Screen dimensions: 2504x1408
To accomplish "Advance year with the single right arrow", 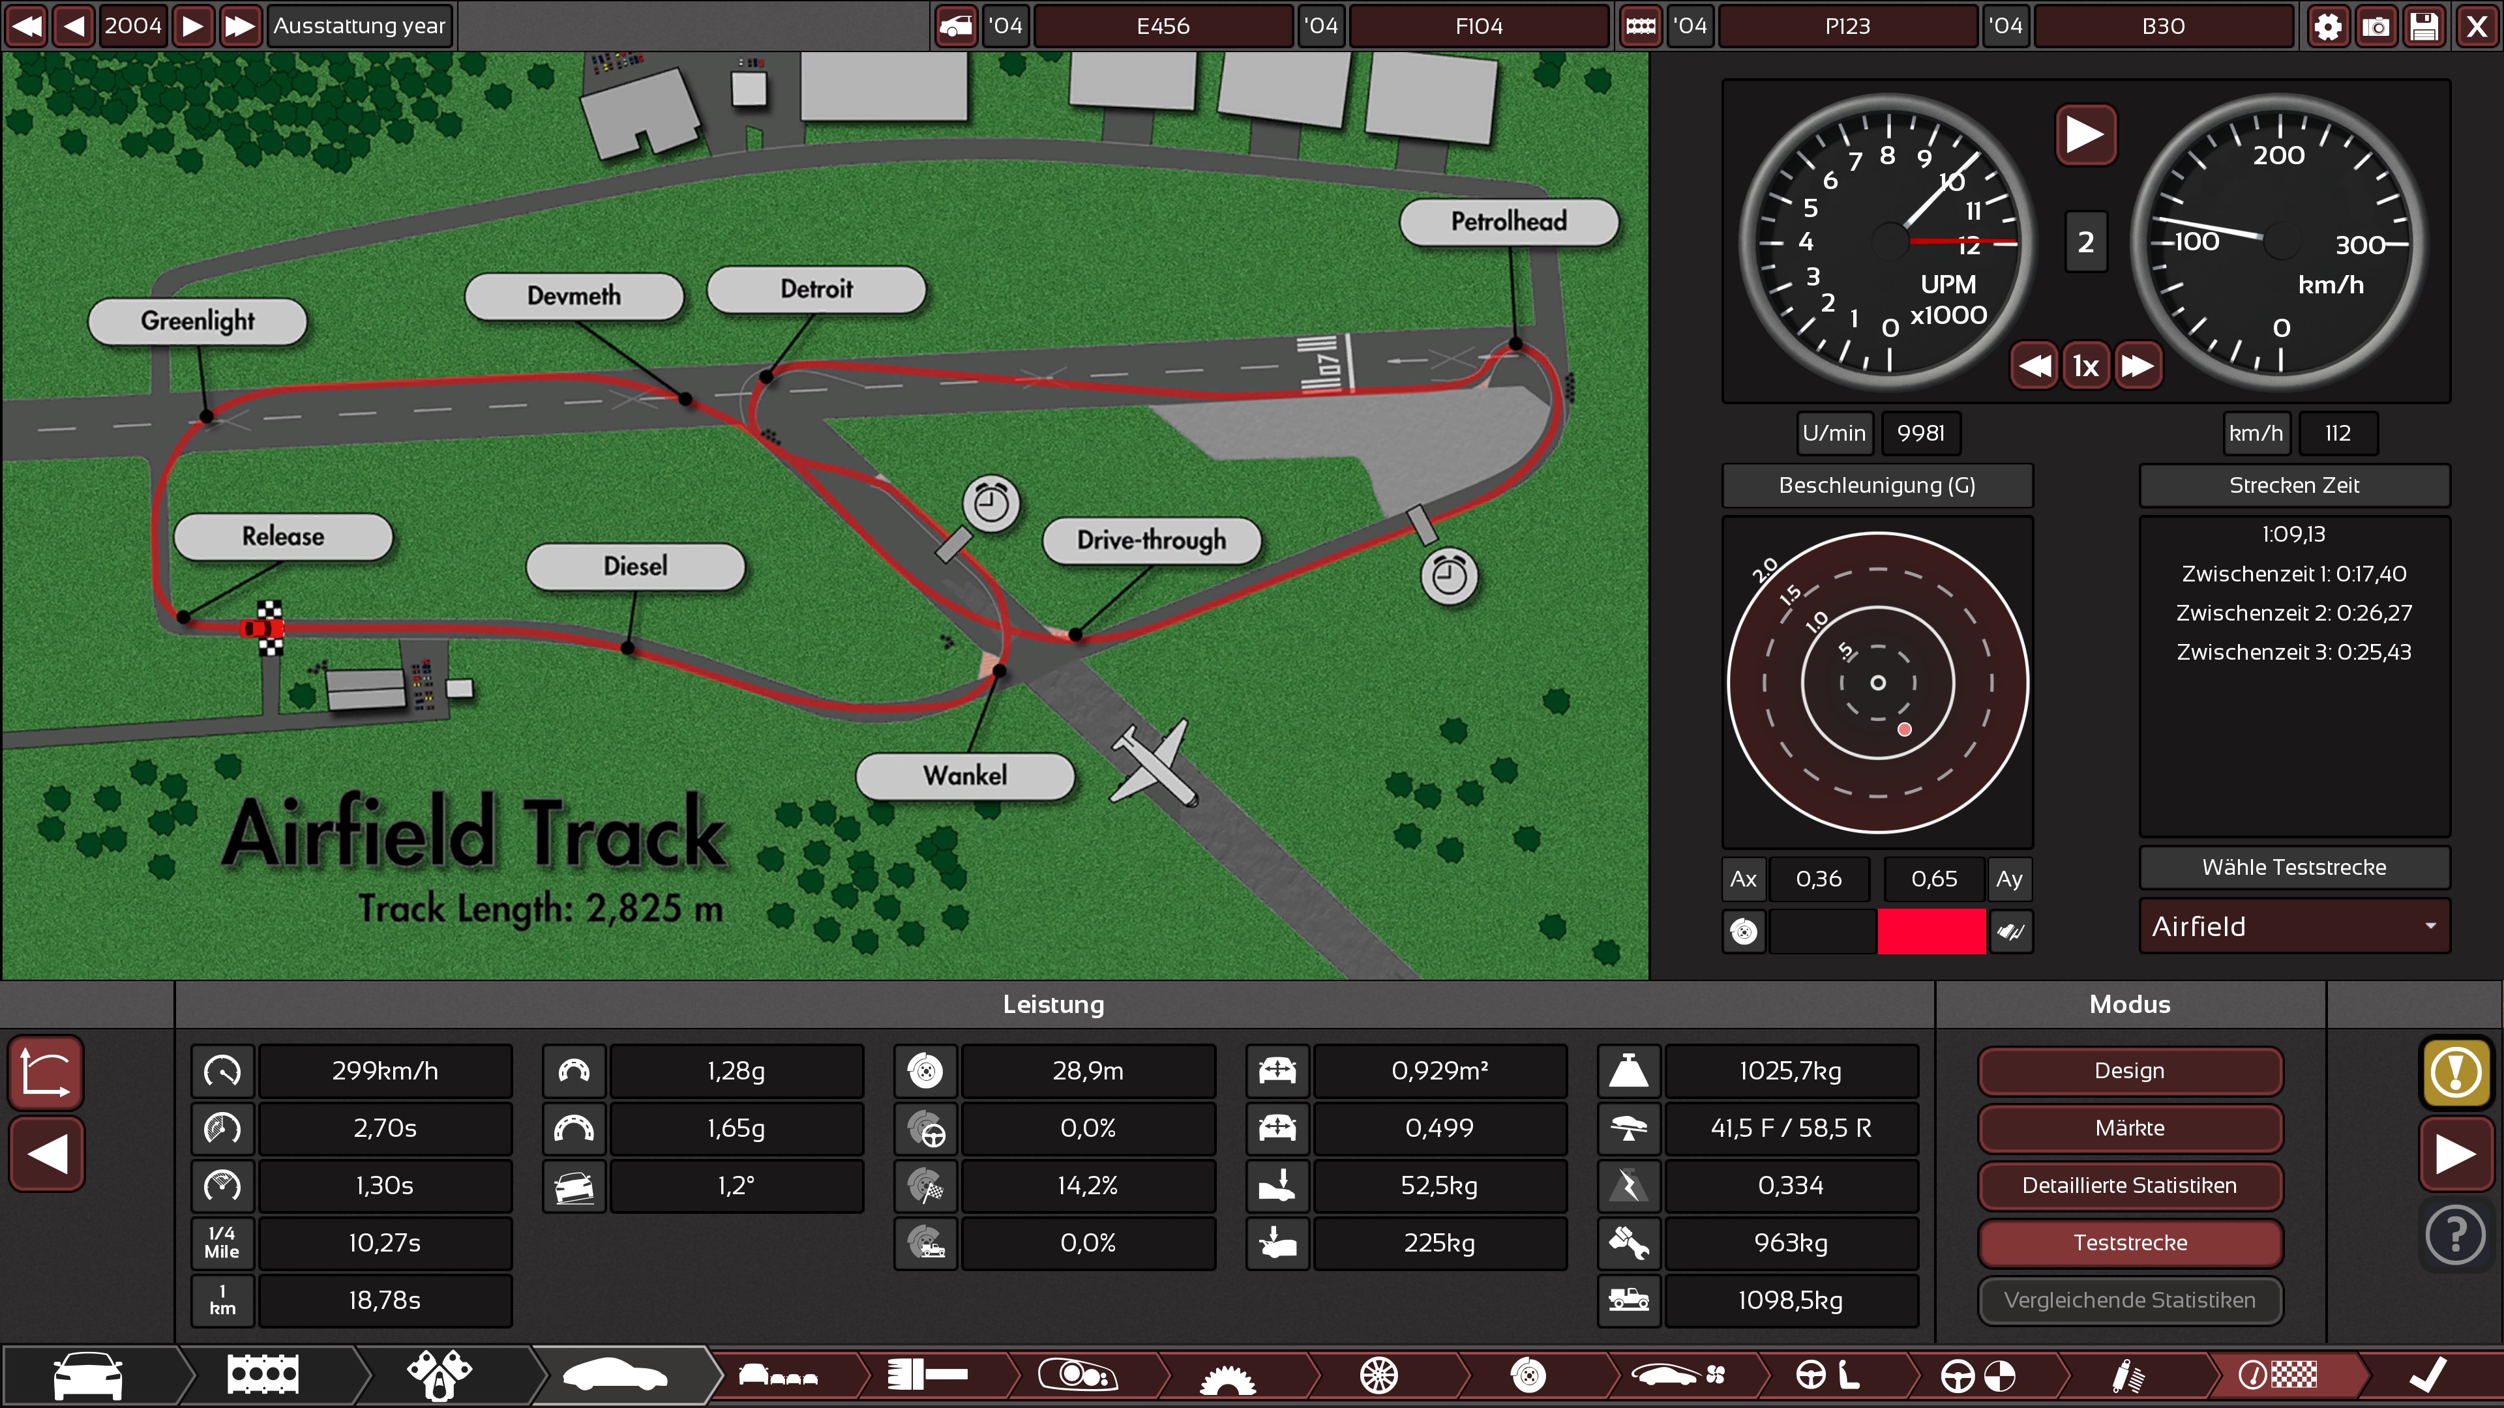I will pyautogui.click(x=192, y=26).
